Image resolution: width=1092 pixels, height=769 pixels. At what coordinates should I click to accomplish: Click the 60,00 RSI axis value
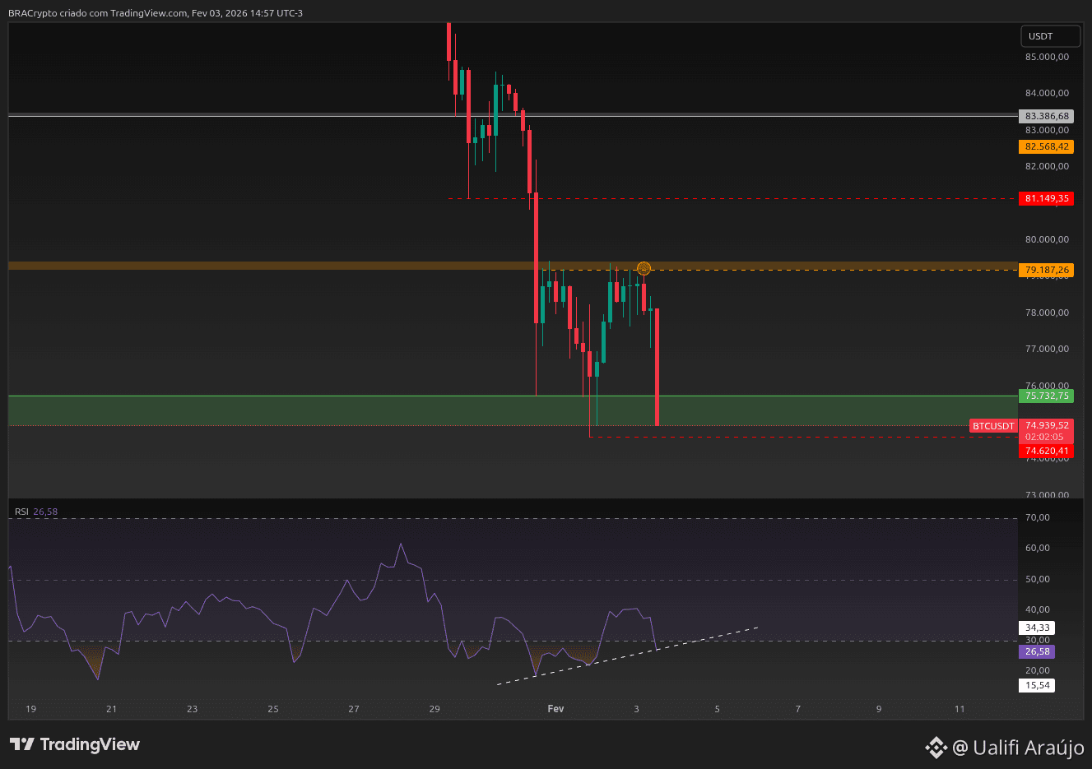(1038, 548)
